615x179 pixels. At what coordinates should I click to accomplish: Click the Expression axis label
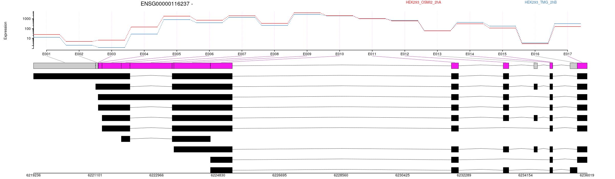5,31
